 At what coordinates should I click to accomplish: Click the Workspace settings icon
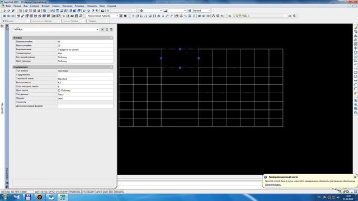[121, 16]
